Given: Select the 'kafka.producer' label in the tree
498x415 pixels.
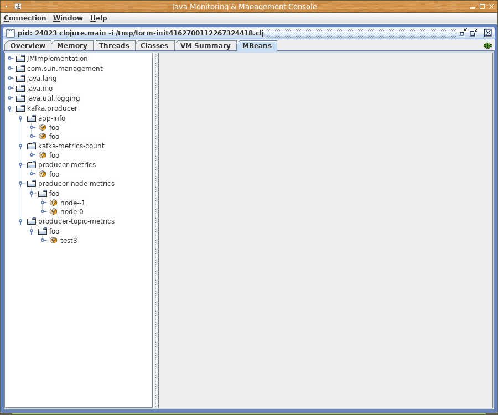Looking at the screenshot, I should [52, 108].
